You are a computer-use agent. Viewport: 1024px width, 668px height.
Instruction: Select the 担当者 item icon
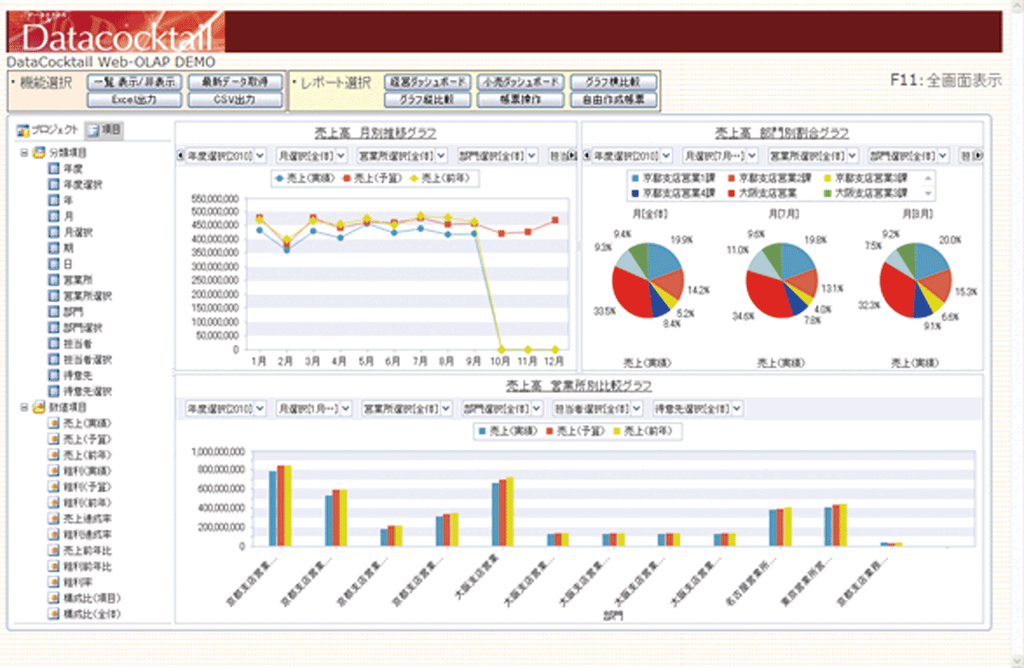[54, 344]
